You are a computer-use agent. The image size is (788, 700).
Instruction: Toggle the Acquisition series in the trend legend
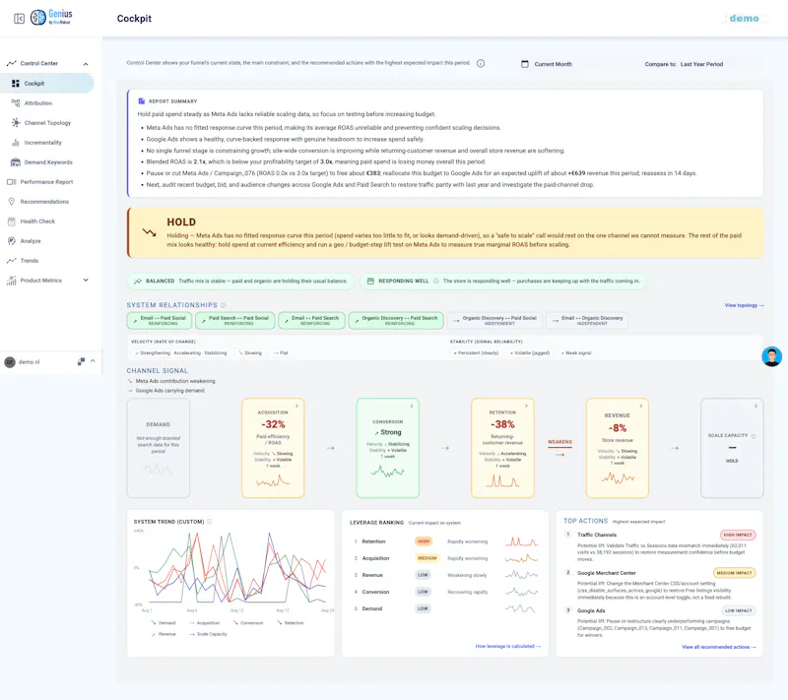[x=204, y=622]
